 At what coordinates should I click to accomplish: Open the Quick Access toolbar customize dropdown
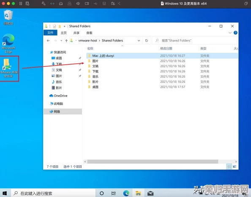coord(64,26)
